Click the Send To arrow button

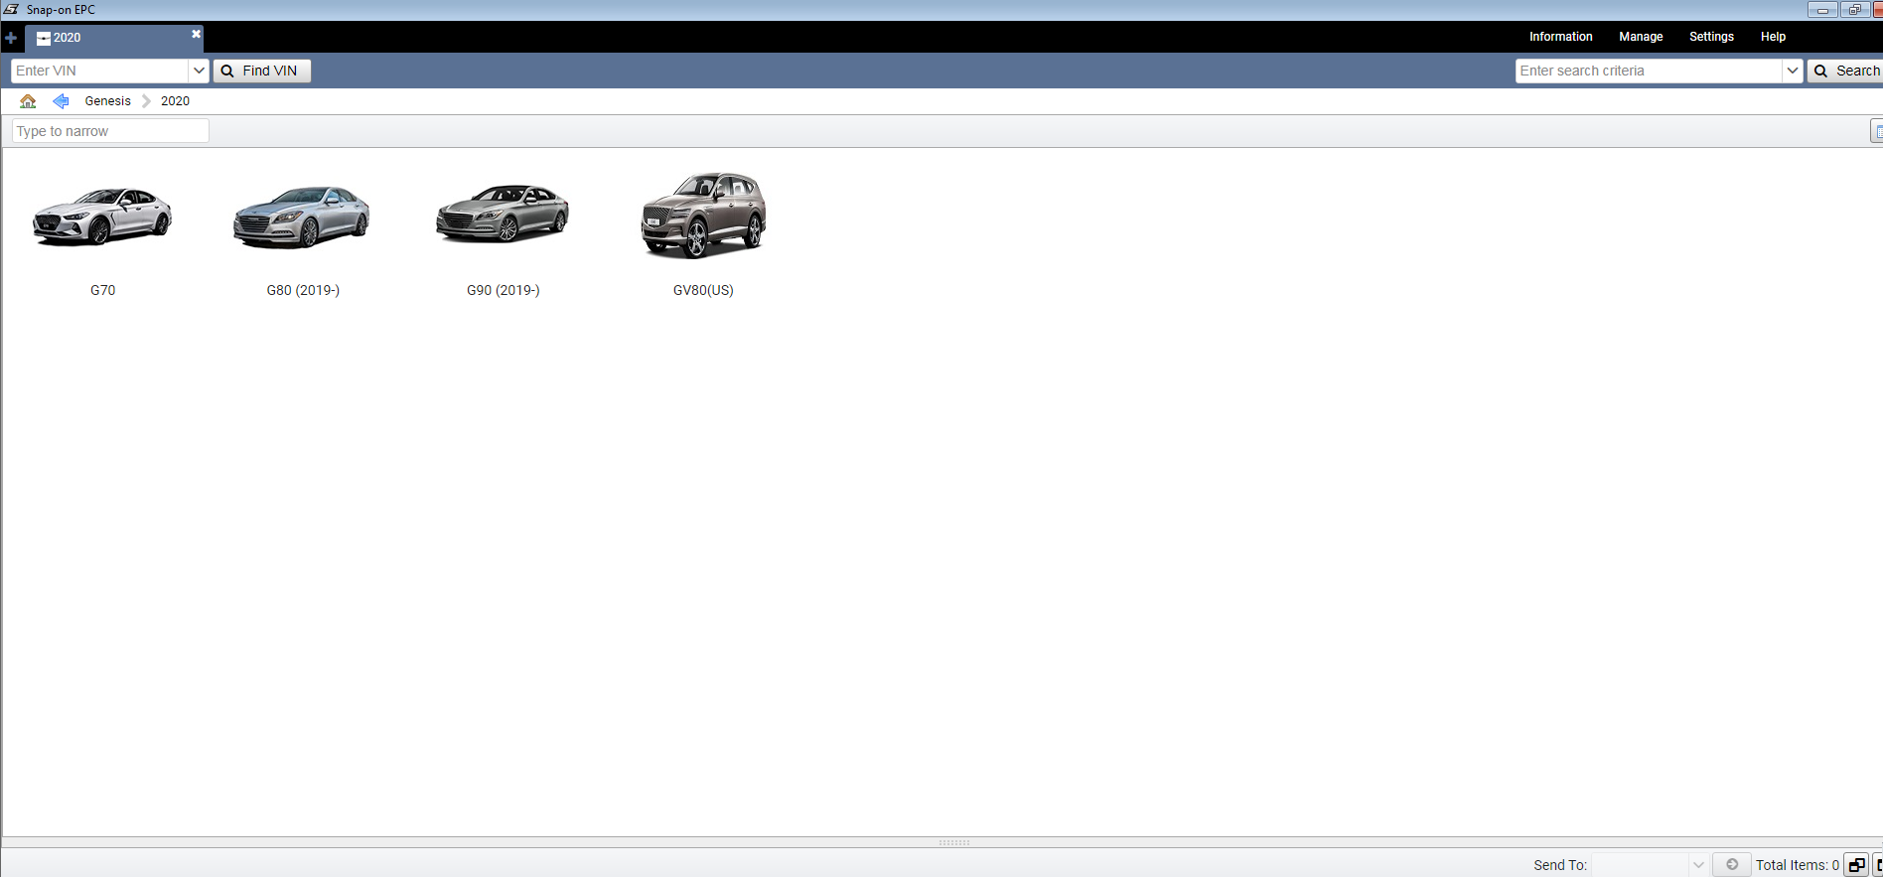tap(1731, 864)
